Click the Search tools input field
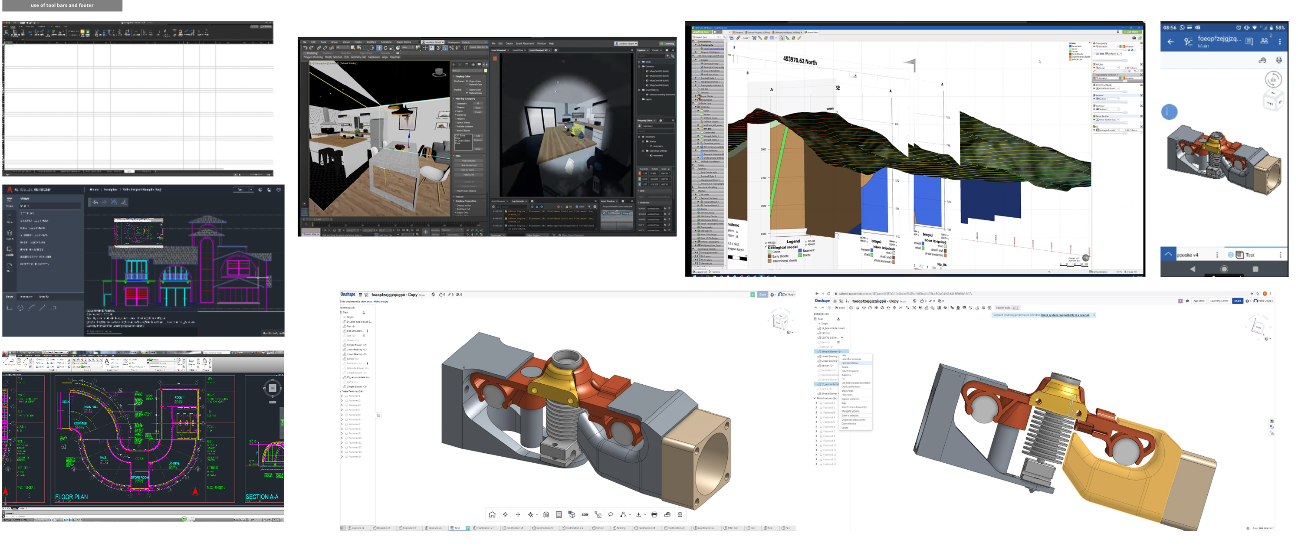This screenshot has width=1298, height=553. pos(1008,308)
